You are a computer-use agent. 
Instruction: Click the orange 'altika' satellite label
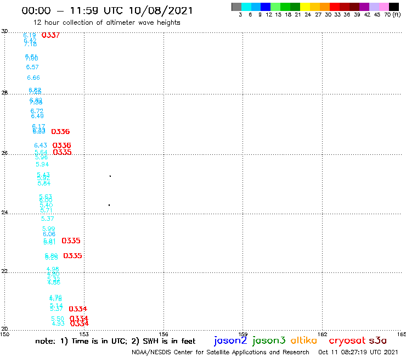304,341
